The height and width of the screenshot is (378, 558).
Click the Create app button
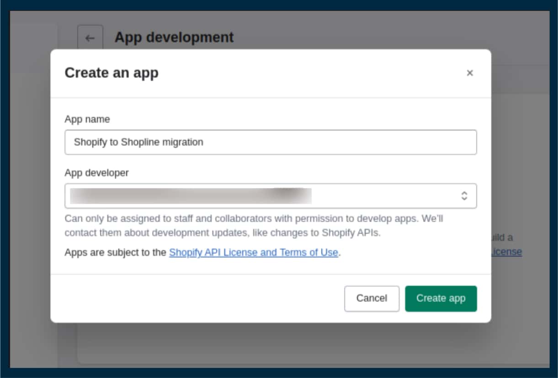pyautogui.click(x=441, y=299)
